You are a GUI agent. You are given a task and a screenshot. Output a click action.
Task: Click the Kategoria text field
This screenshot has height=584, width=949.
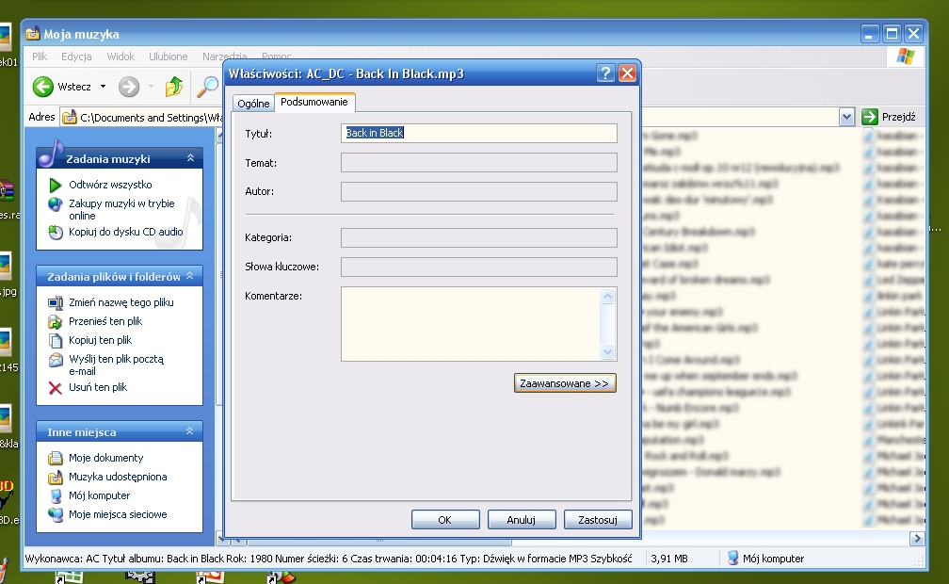pyautogui.click(x=478, y=237)
